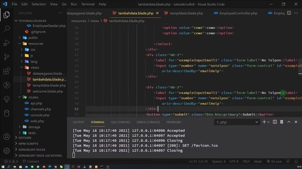Screen dimensions: 302x169
Task: Collapse the views folder
Action: (x=34, y=68)
